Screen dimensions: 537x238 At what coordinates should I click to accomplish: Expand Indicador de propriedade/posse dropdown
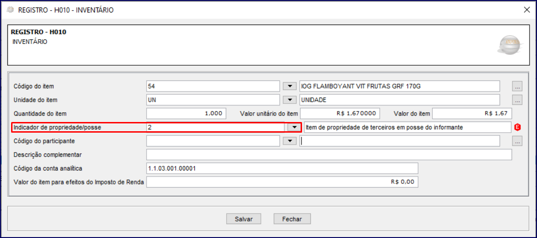294,127
